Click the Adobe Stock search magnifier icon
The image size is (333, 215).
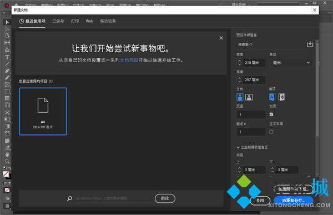tap(70, 198)
